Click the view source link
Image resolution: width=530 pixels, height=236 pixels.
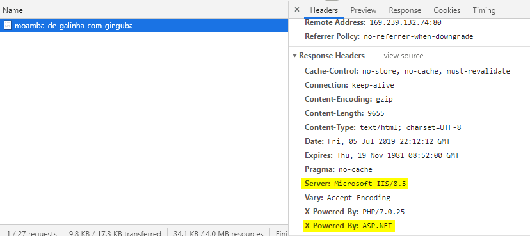pyautogui.click(x=403, y=56)
